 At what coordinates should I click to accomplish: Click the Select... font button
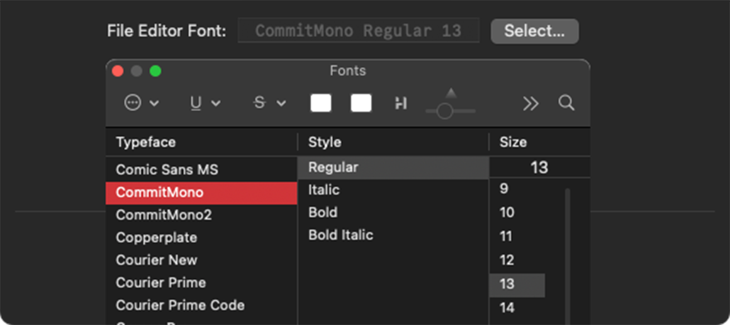click(534, 31)
